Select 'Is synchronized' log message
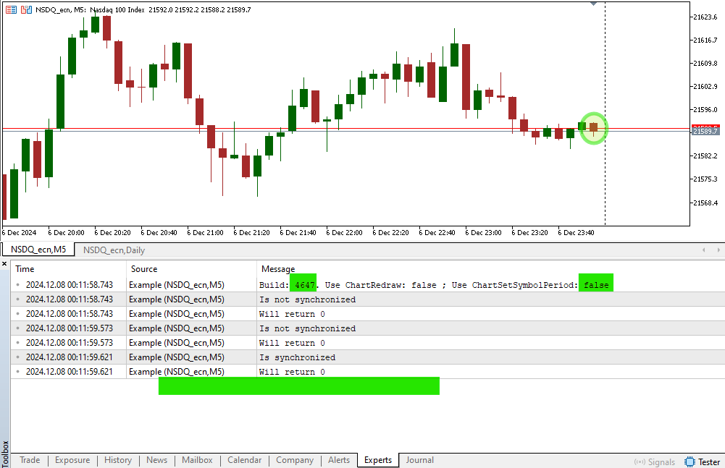Image resolution: width=725 pixels, height=468 pixels. 297,357
